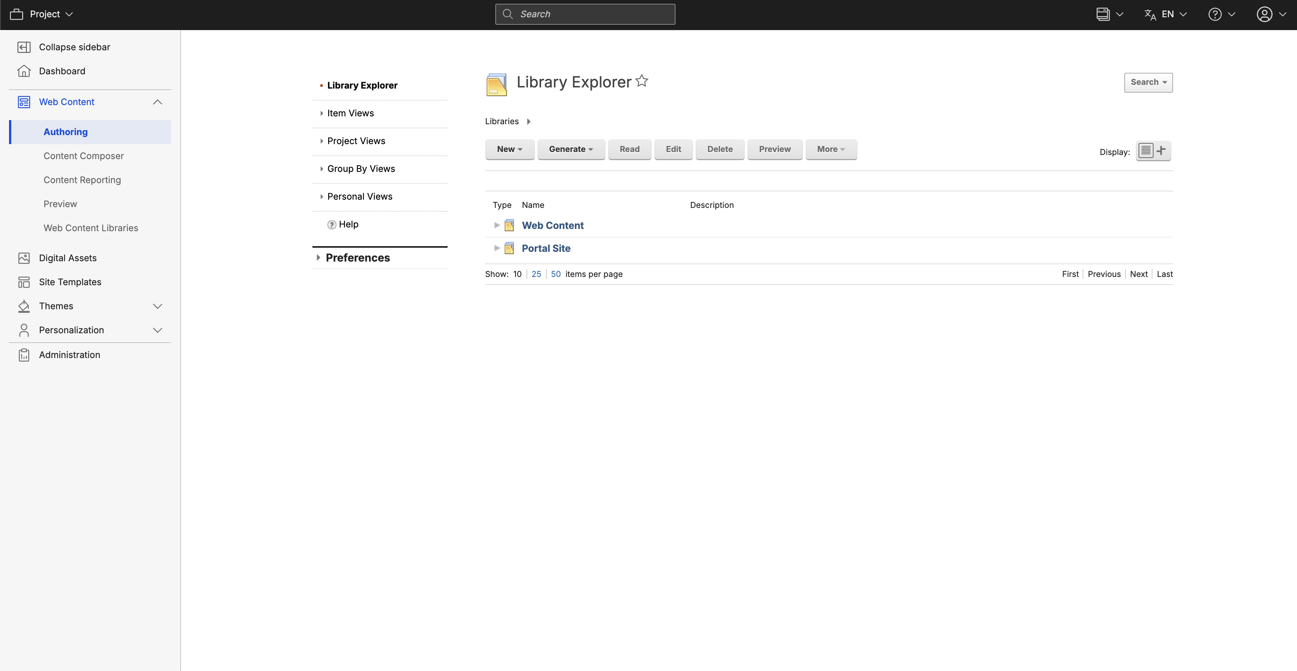Switch Display to list view icon
Screen dimensions: 1297x671
1145,150
